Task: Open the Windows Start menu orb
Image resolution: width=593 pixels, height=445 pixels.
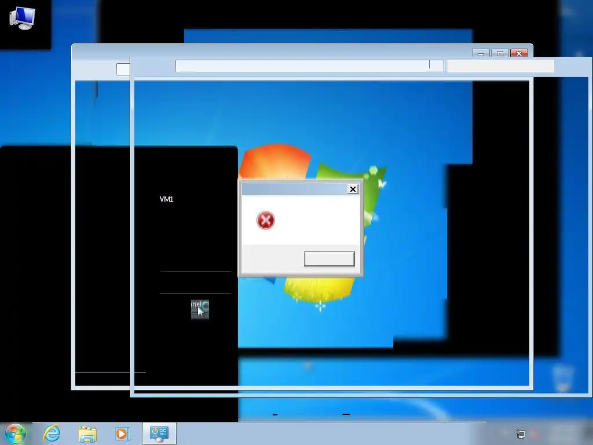Action: tap(16, 433)
